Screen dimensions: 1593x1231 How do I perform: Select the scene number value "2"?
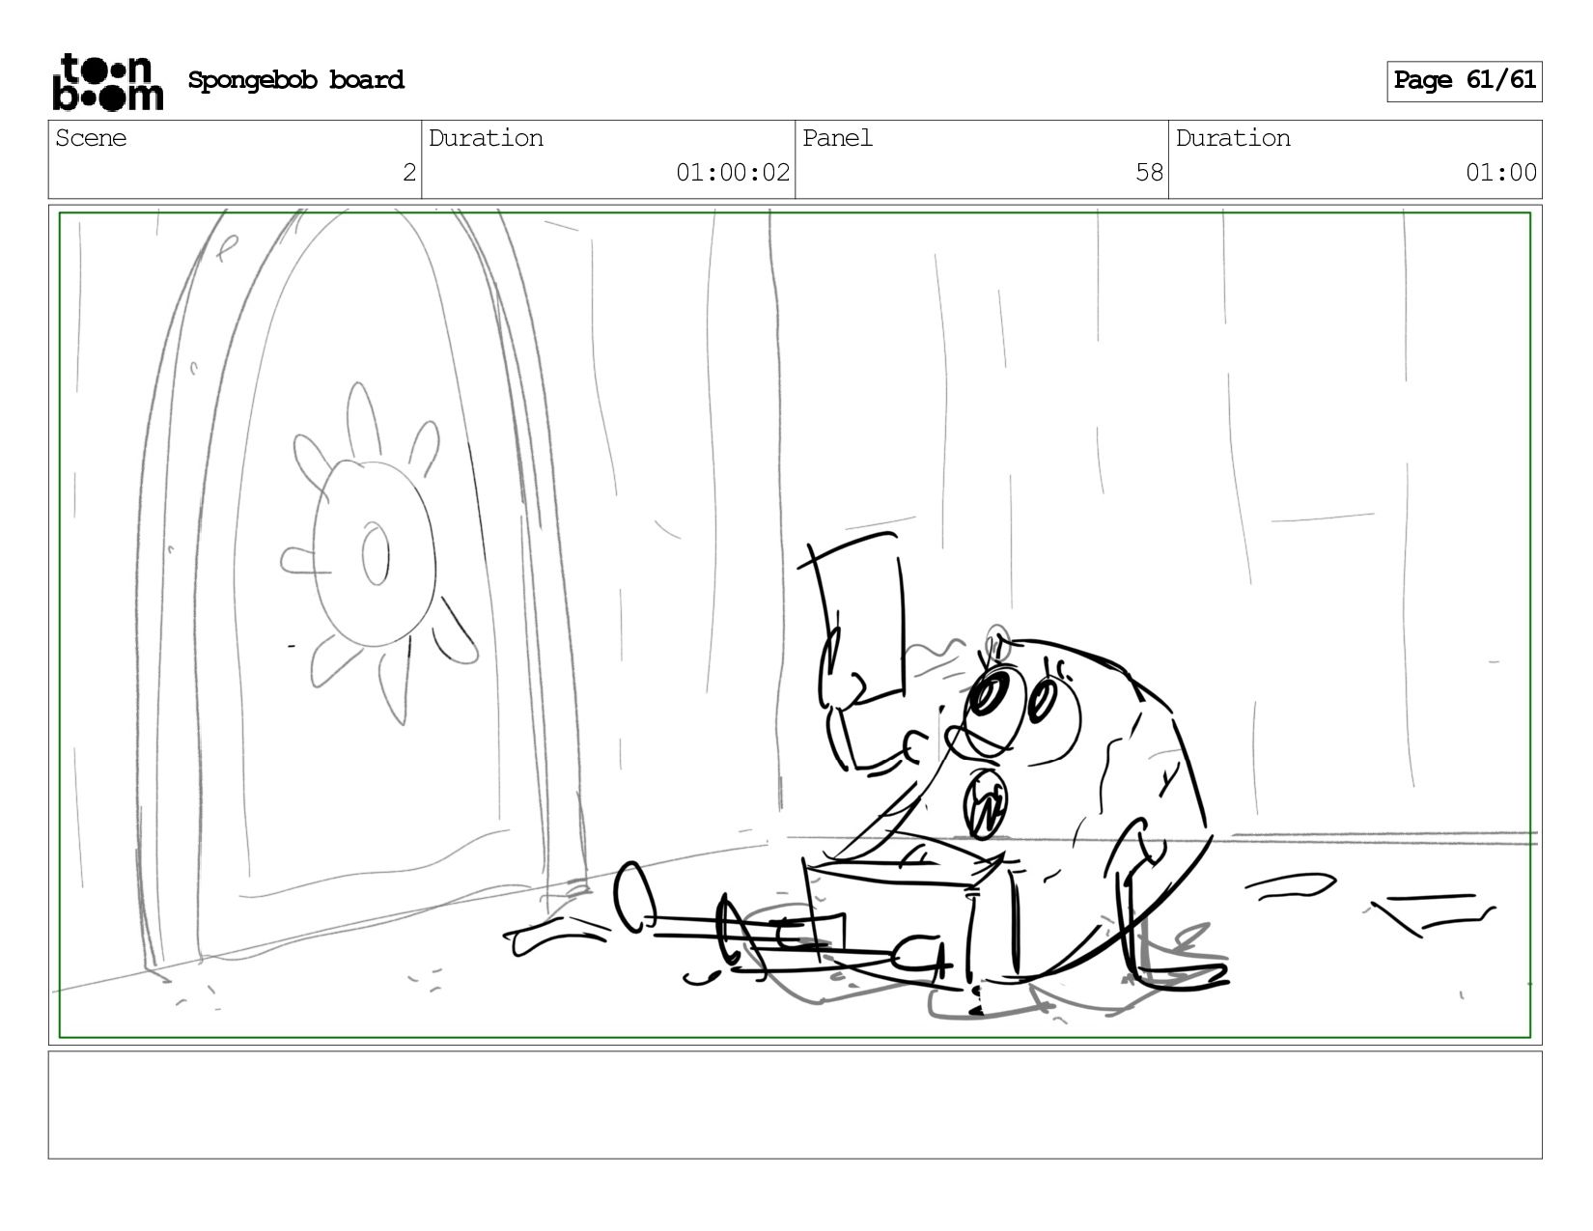[409, 173]
